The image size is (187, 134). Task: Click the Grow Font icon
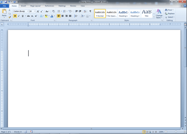(x=38, y=11)
